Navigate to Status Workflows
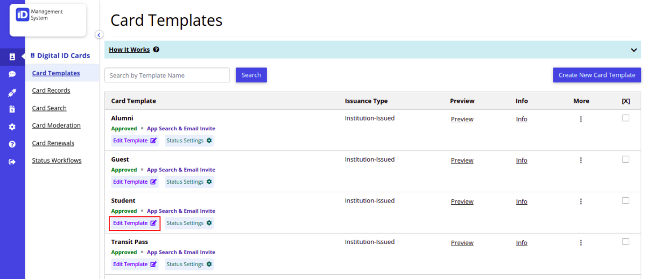 pos(57,161)
